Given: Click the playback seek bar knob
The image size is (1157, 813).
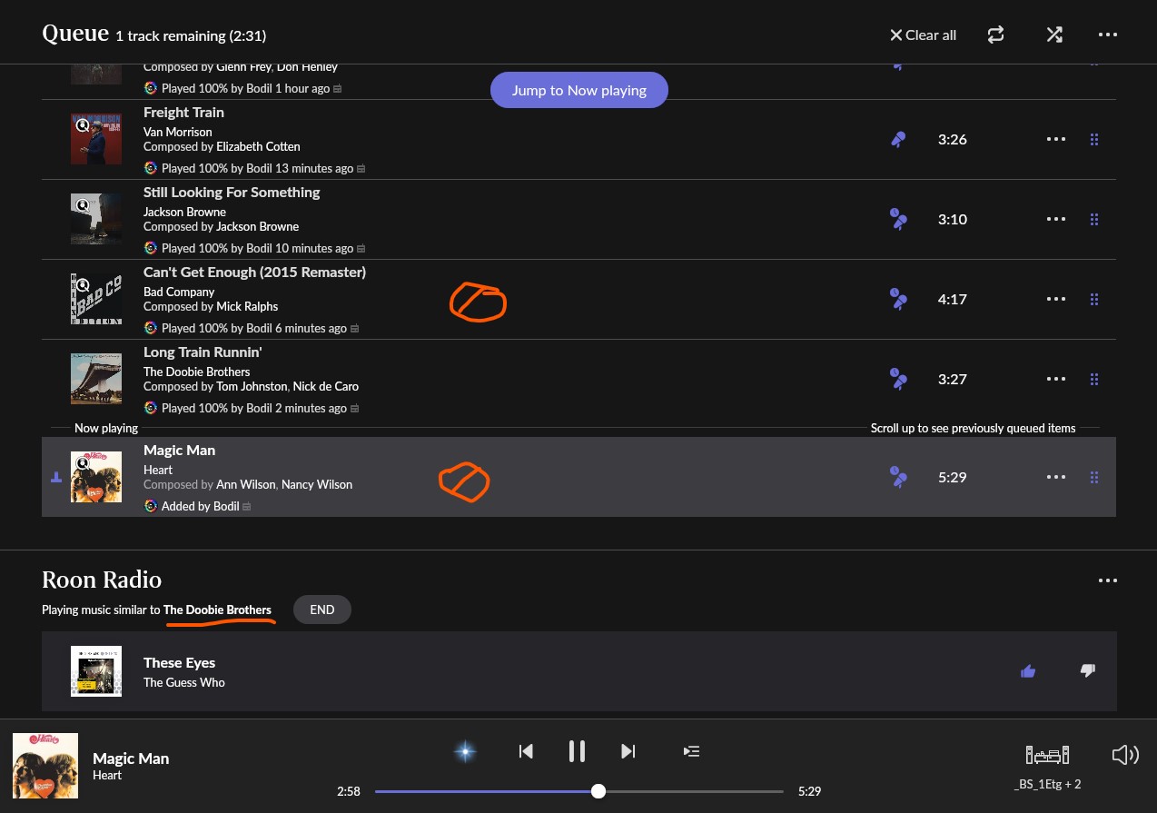Looking at the screenshot, I should pyautogui.click(x=598, y=791).
